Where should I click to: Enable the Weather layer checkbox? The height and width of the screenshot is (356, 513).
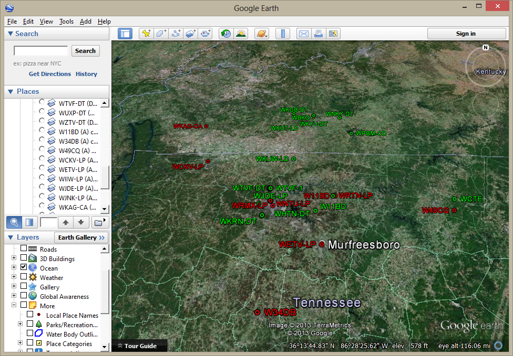(24, 277)
